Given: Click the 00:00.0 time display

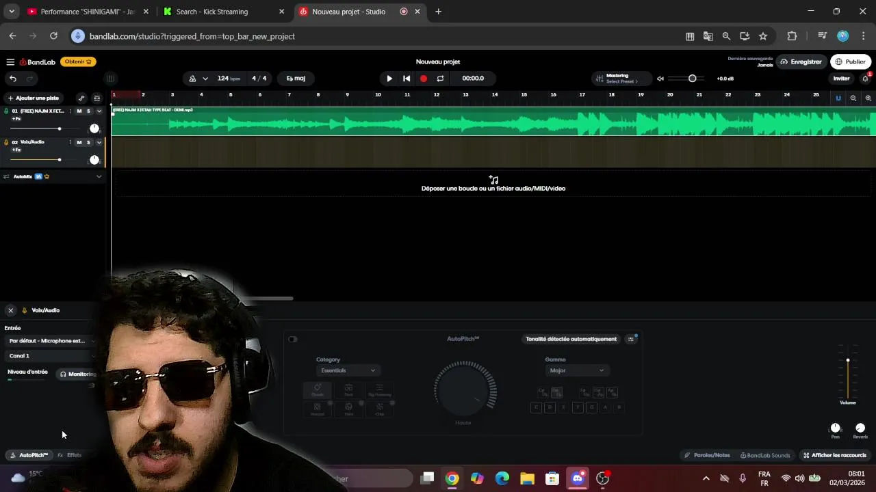Looking at the screenshot, I should click(x=473, y=79).
